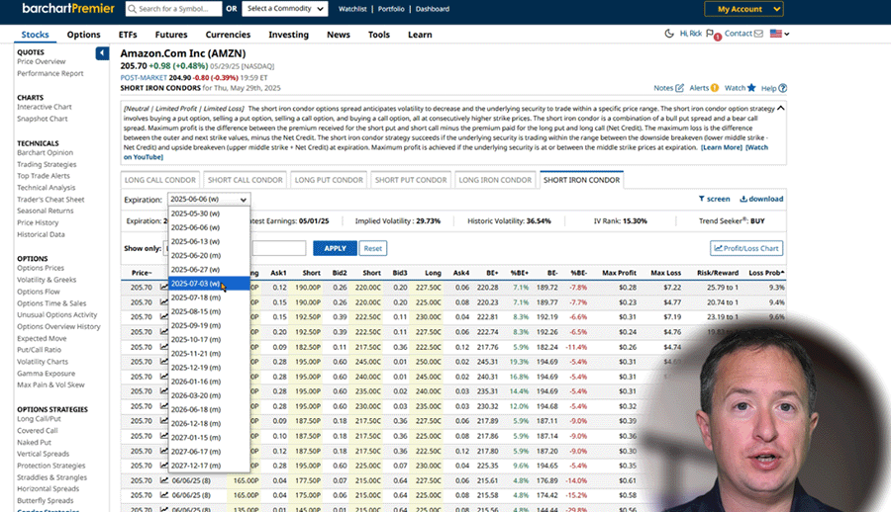
Task: Click the APPLY button
Action: (x=335, y=249)
